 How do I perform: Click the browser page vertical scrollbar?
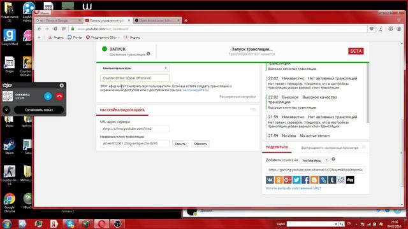pyautogui.click(x=402, y=153)
